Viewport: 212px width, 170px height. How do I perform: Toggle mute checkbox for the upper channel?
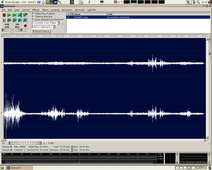(2, 63)
